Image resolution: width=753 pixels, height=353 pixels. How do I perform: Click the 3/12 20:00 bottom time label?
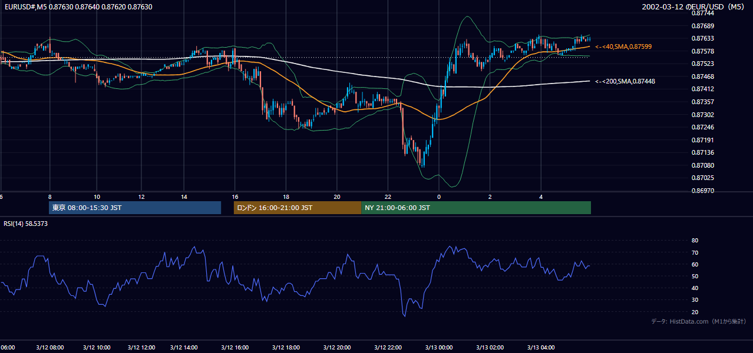point(337,347)
